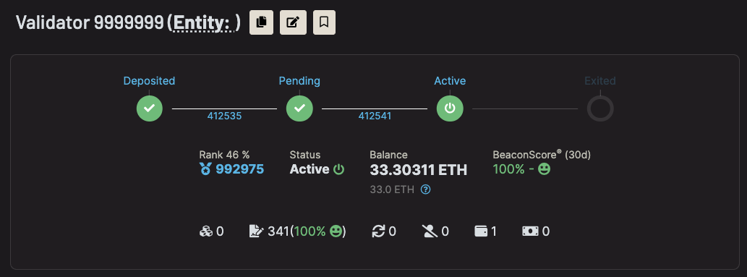
Task: Click the BeaconScore smiley face icon
Action: (x=544, y=169)
